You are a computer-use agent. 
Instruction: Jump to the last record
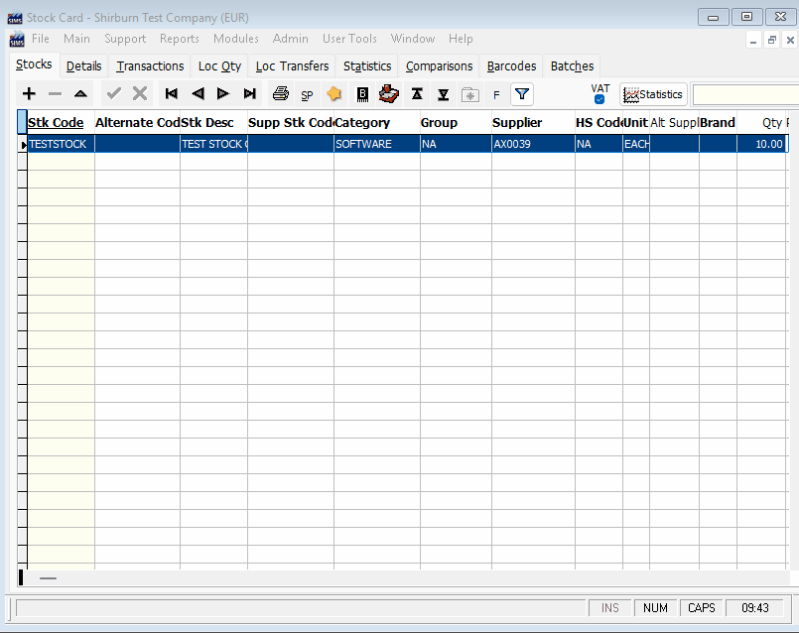(249, 94)
